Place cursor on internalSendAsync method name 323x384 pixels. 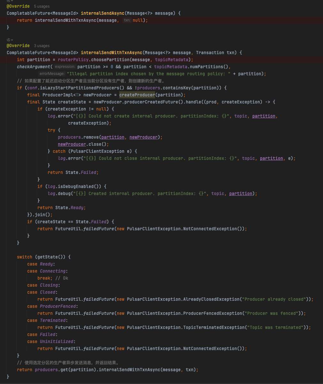click(x=103, y=13)
